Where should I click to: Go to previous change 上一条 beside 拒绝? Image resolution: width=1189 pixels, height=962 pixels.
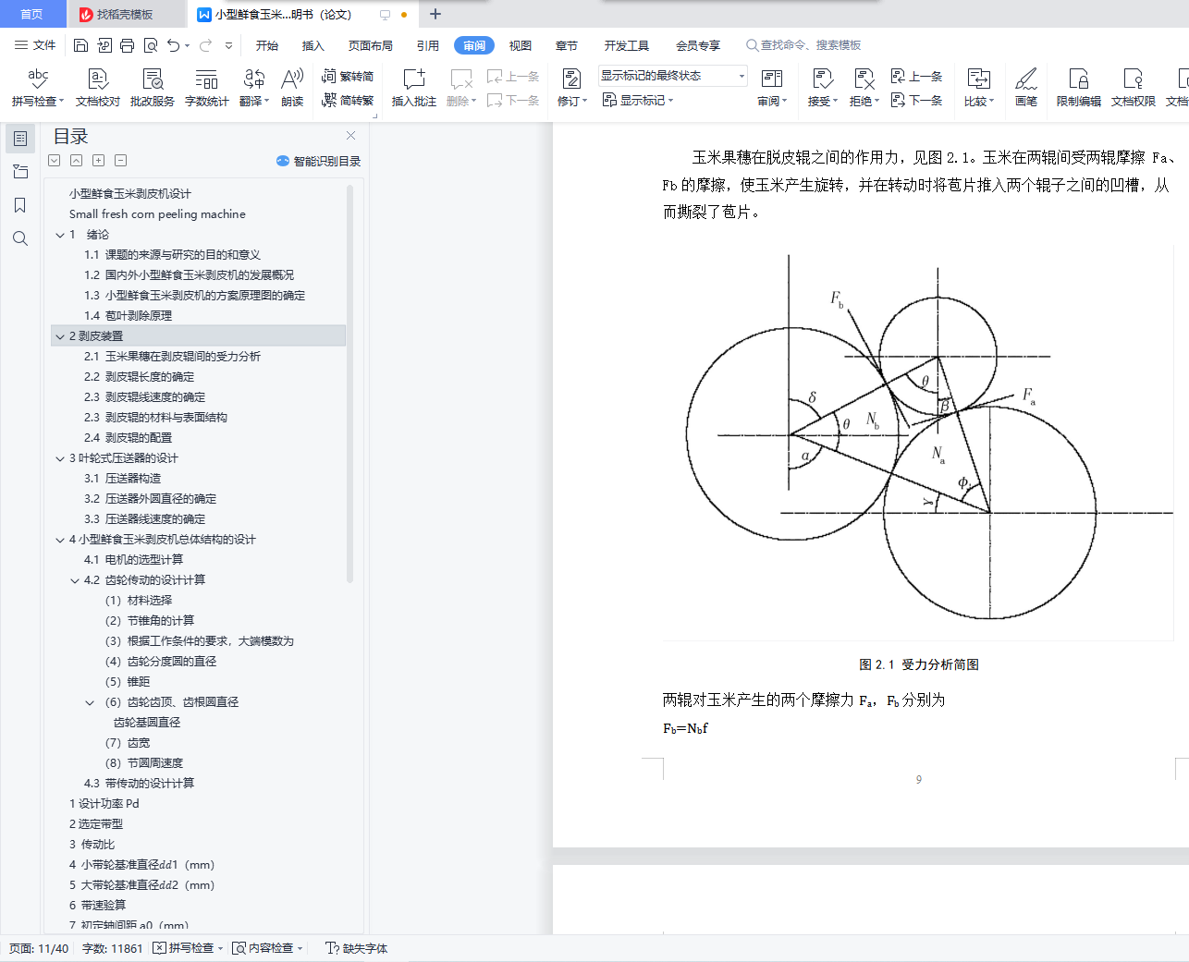click(916, 76)
